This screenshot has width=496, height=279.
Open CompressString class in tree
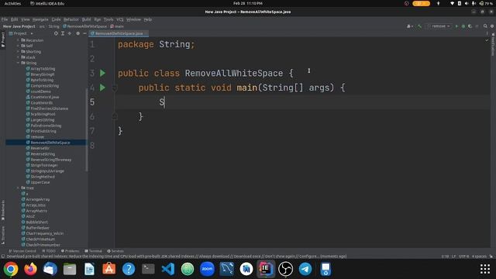click(x=43, y=86)
